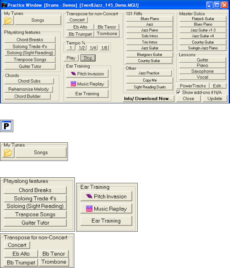The height and width of the screenshot is (268, 230).
Task: Select Jazz riffs in 101 Riffs
Action: (x=150, y=24)
